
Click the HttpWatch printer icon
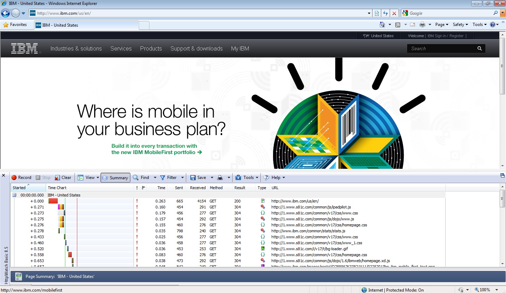[220, 178]
